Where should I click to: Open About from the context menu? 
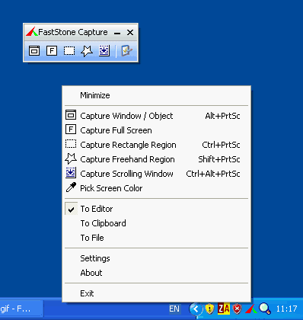coord(156,273)
